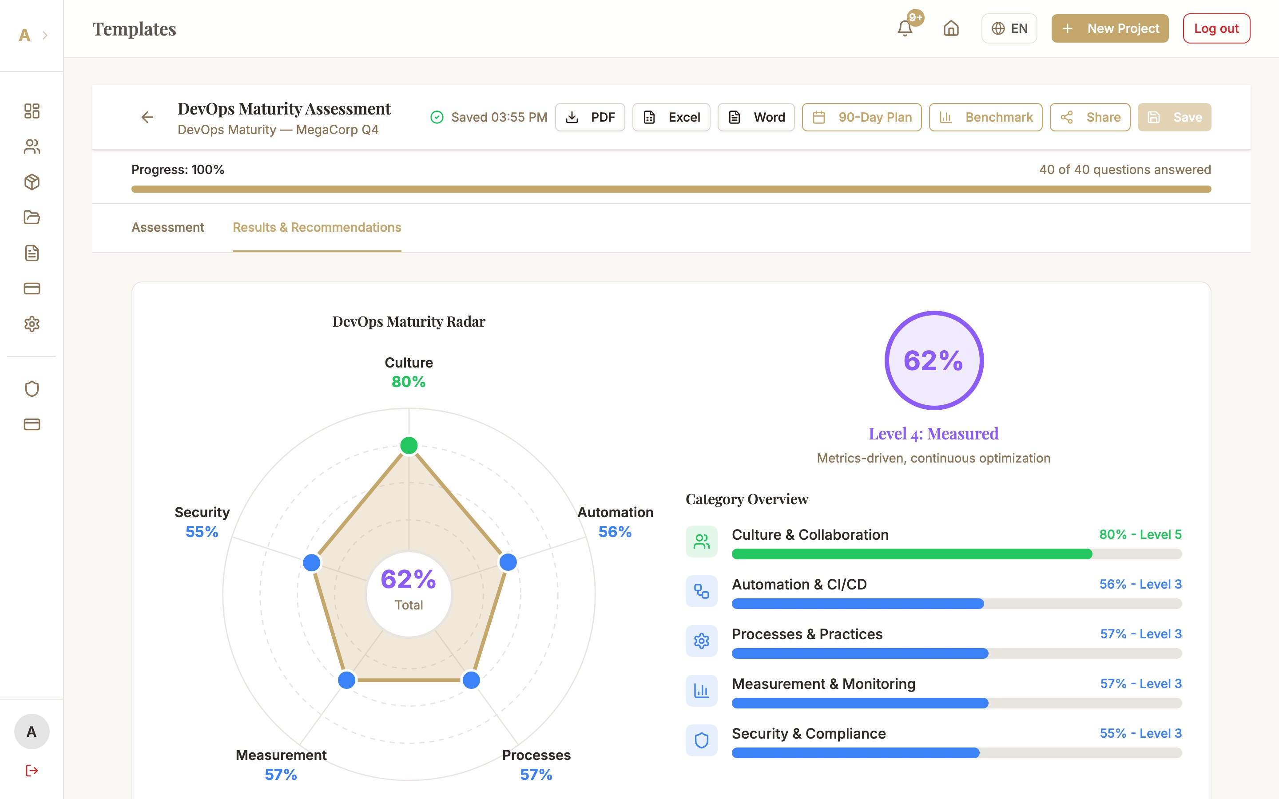Open the dashboard grid icon in sidebar
This screenshot has height=799, width=1279.
[32, 111]
